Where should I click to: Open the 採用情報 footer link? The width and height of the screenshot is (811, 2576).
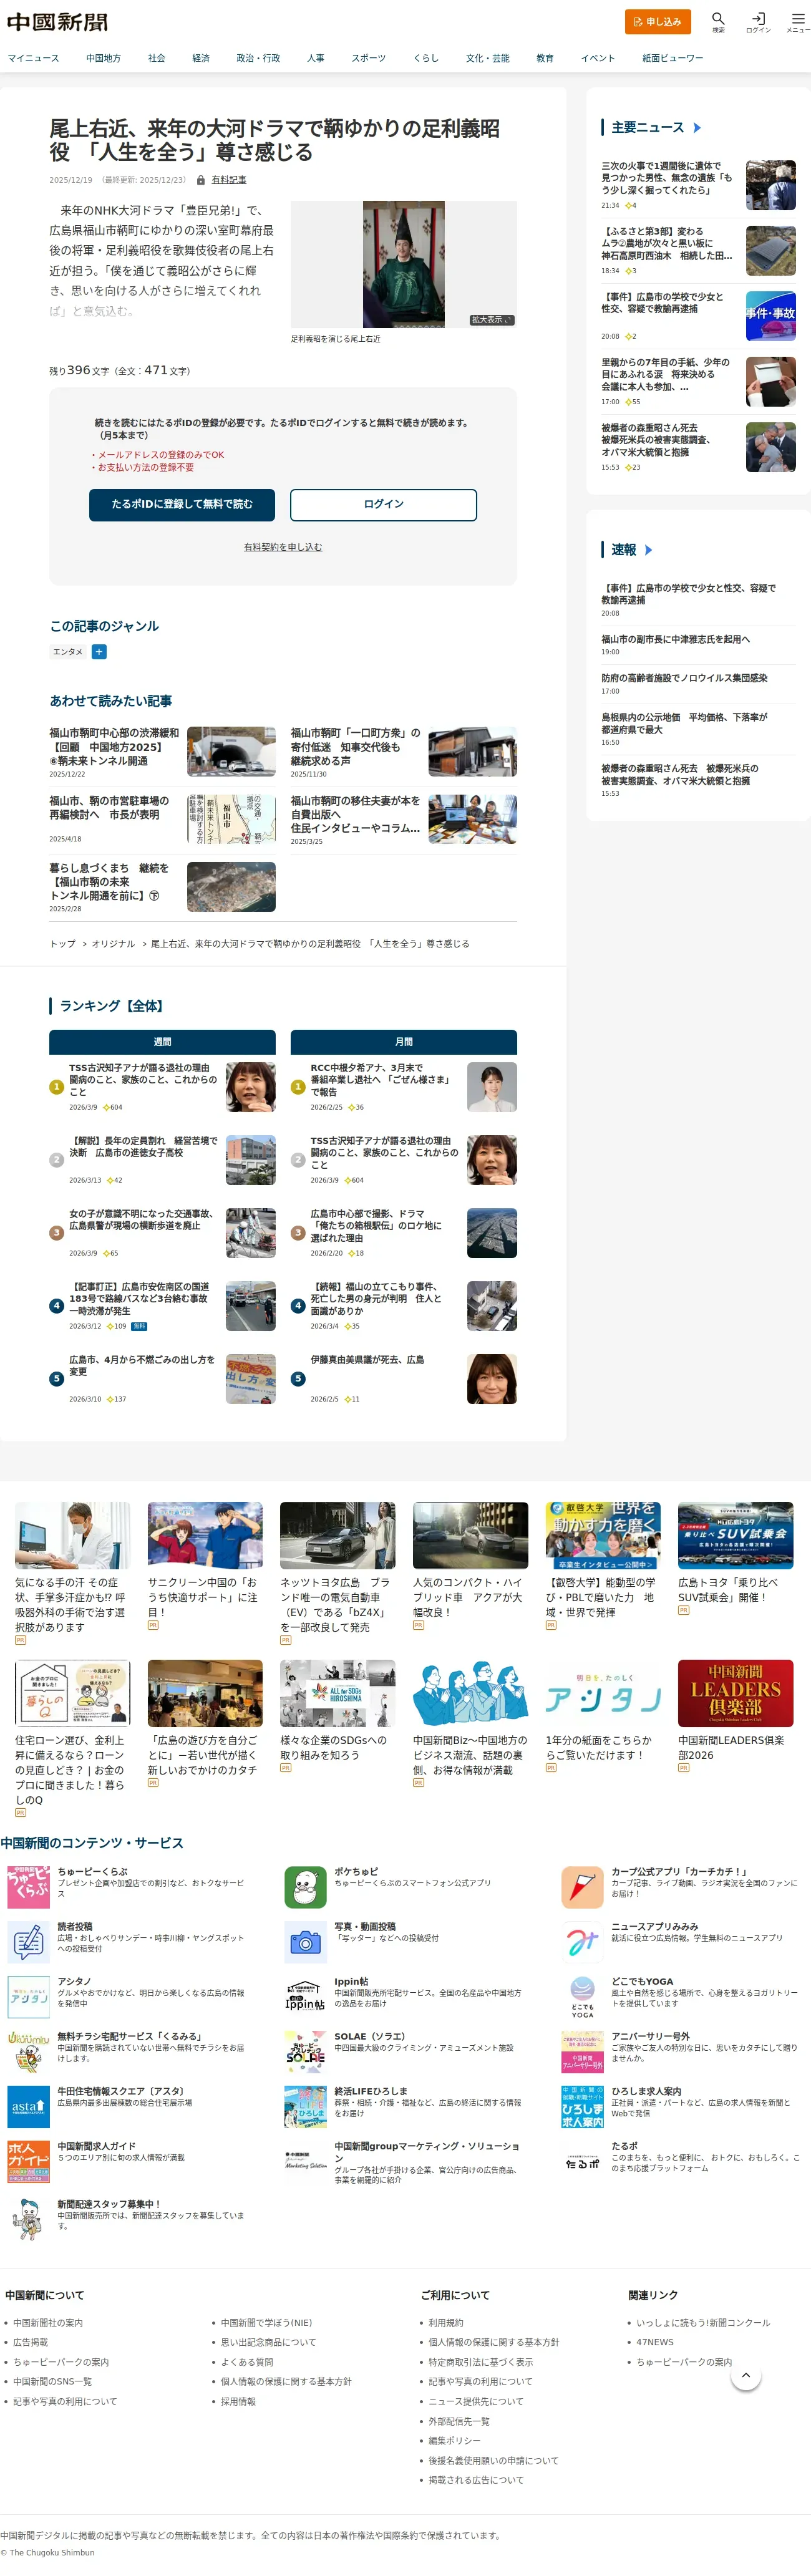tap(238, 2401)
